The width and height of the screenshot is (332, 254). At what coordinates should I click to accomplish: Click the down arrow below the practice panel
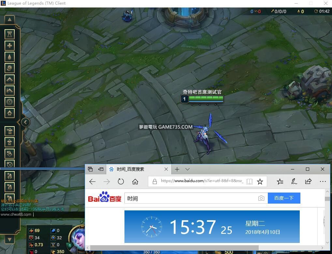coord(9,239)
